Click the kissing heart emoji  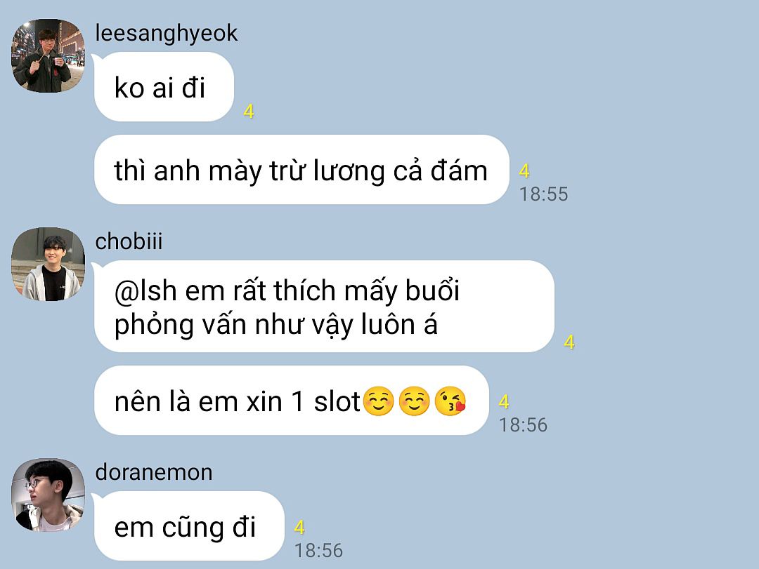[450, 401]
